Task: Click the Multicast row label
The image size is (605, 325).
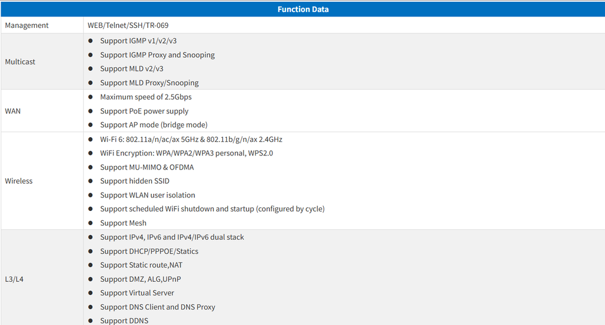Action: [20, 61]
